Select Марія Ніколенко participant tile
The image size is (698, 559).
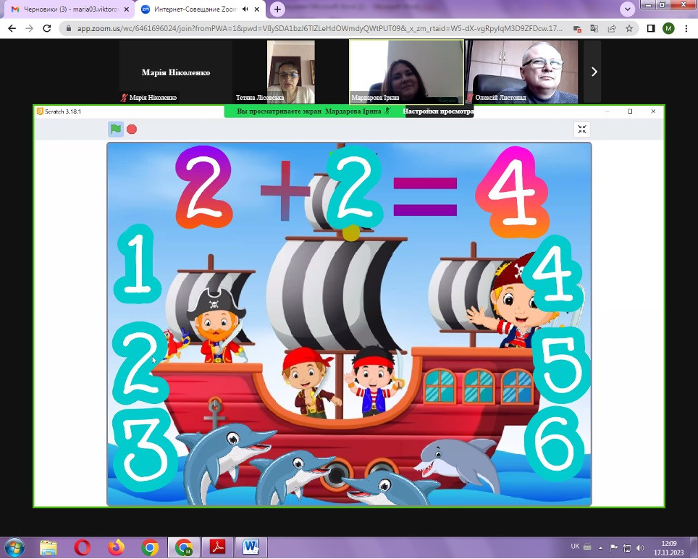coord(175,72)
